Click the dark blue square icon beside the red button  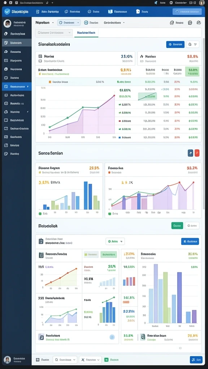tap(191, 153)
